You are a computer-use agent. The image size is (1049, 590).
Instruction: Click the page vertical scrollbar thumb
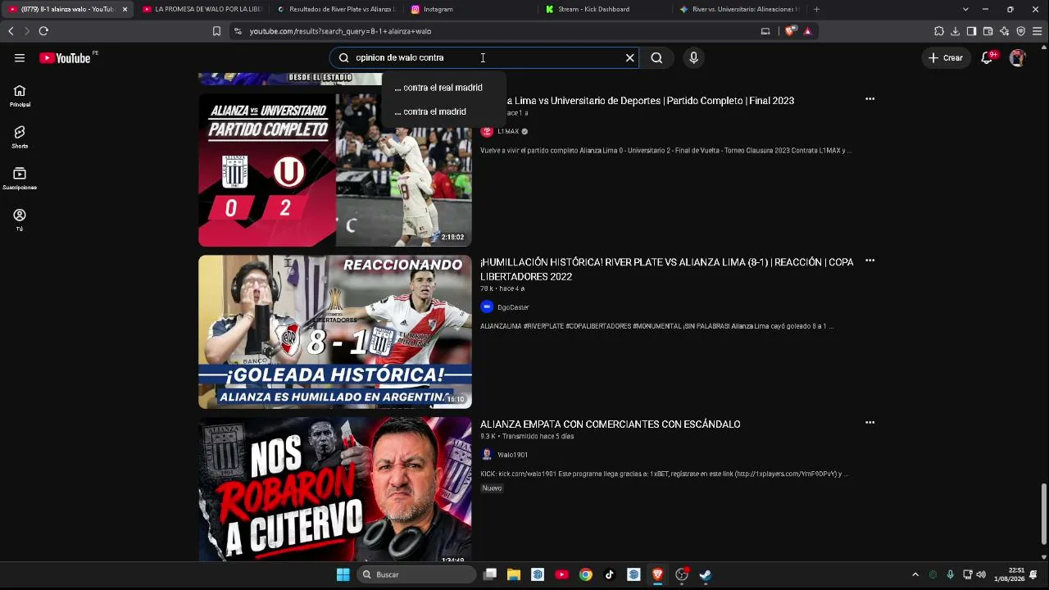coord(1043,513)
